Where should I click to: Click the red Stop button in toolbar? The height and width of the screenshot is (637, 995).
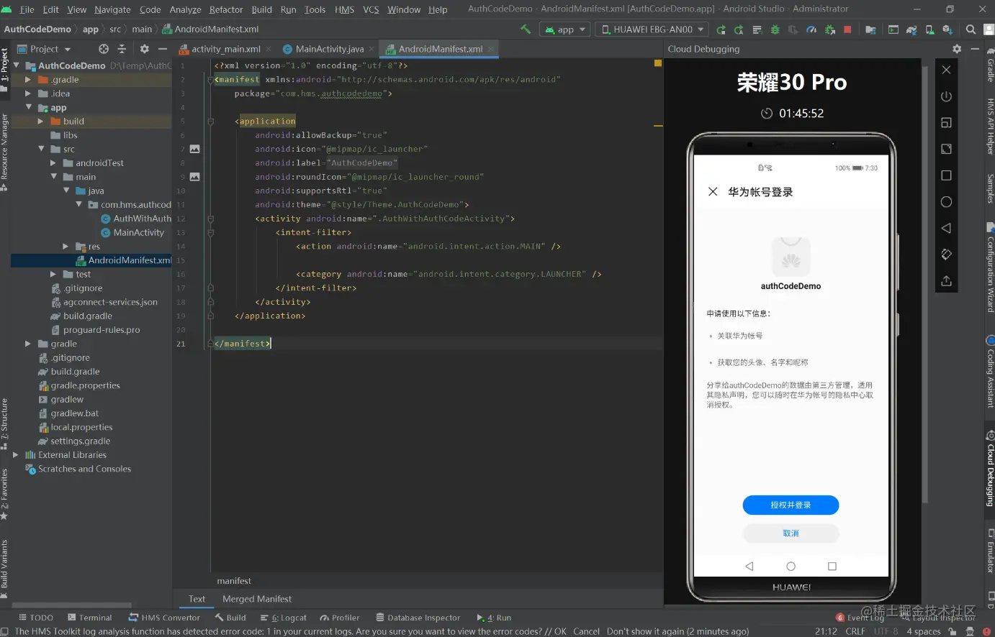coord(847,29)
